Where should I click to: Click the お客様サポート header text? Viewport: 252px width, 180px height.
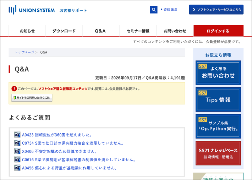pos(73,11)
